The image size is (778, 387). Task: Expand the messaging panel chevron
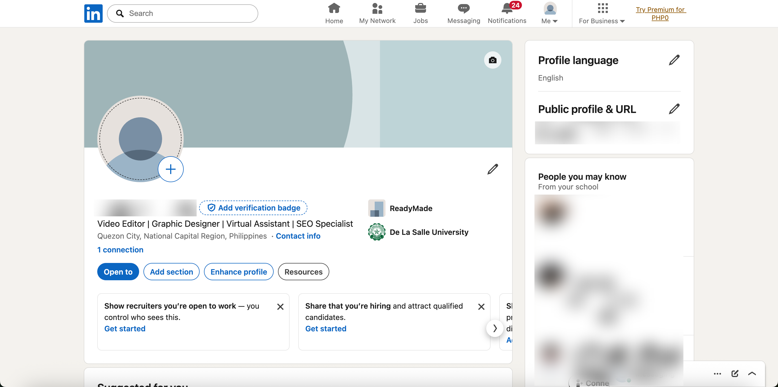click(752, 373)
